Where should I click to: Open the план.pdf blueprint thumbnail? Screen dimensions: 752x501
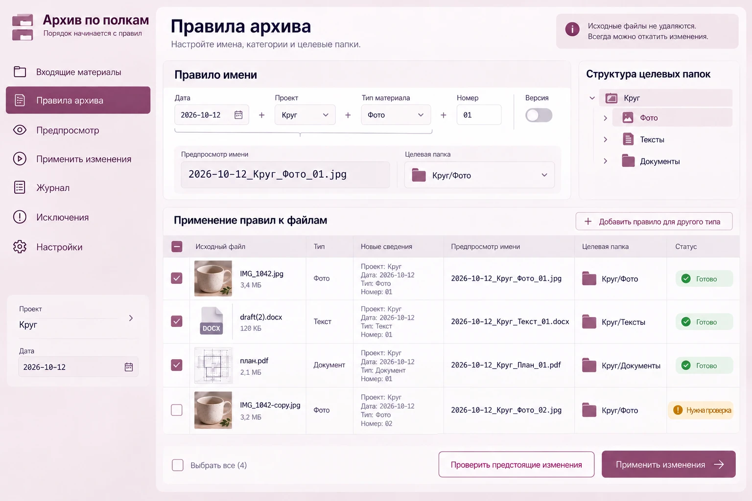pos(213,365)
